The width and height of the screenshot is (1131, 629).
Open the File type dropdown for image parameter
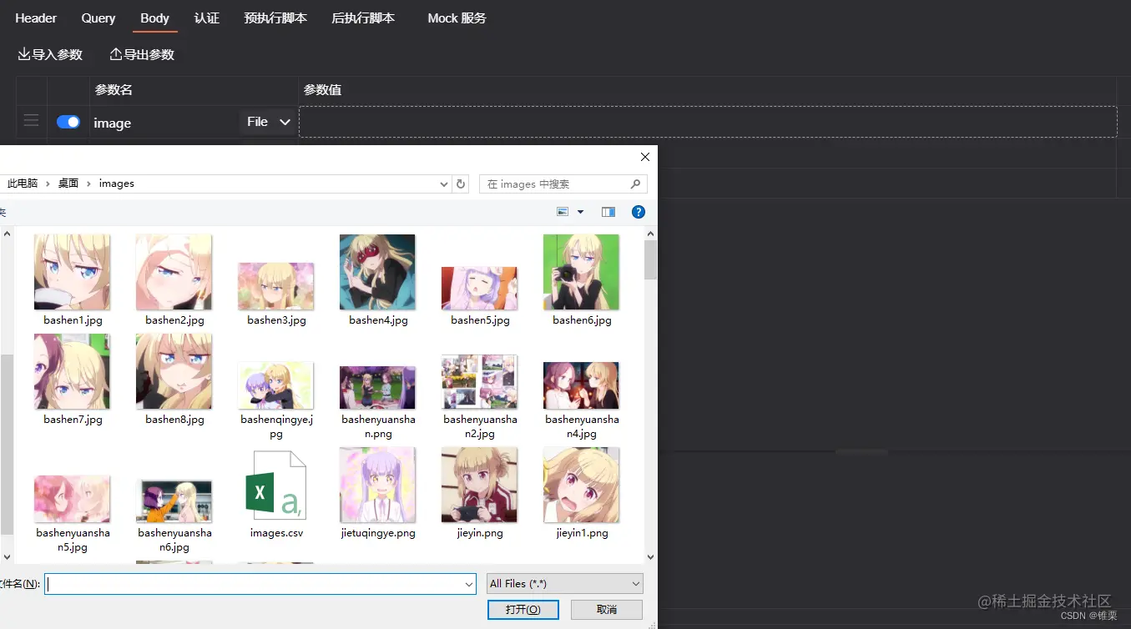(x=266, y=122)
